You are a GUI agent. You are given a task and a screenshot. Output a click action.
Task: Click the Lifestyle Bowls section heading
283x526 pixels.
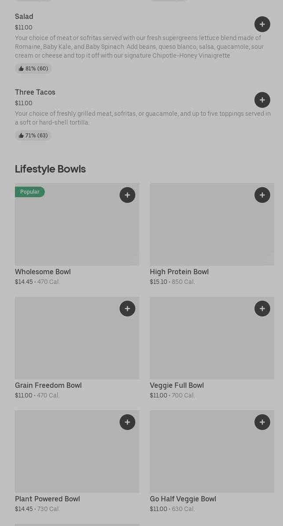click(x=50, y=169)
